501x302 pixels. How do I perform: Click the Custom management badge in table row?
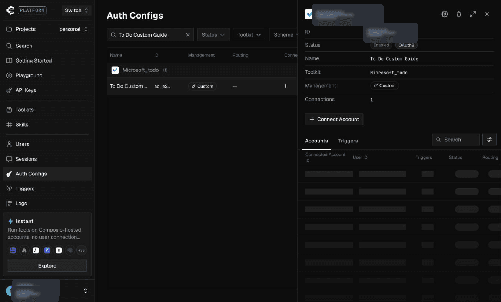tap(202, 86)
